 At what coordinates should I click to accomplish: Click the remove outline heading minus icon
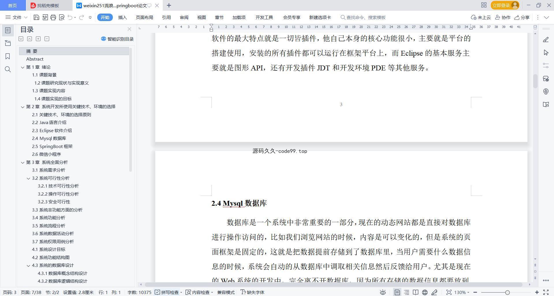(x=47, y=39)
